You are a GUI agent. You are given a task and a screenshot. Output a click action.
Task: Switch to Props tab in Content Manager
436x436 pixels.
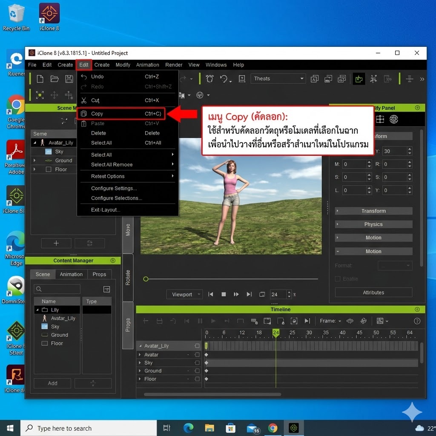[x=99, y=275]
